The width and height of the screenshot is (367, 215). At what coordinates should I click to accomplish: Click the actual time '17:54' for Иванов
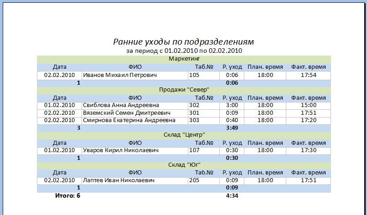click(309, 75)
